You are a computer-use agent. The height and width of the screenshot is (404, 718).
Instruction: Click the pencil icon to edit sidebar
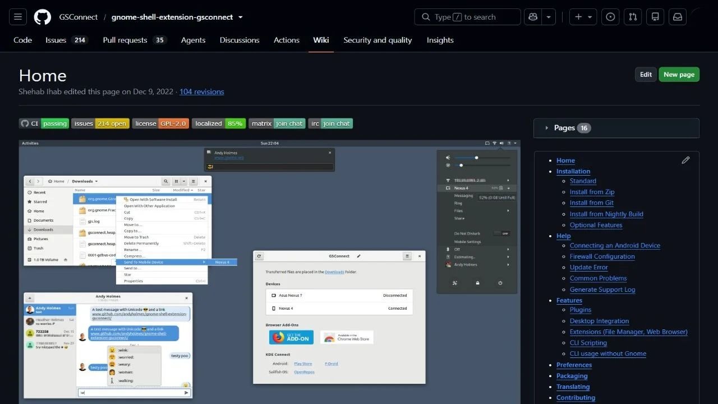pos(685,160)
